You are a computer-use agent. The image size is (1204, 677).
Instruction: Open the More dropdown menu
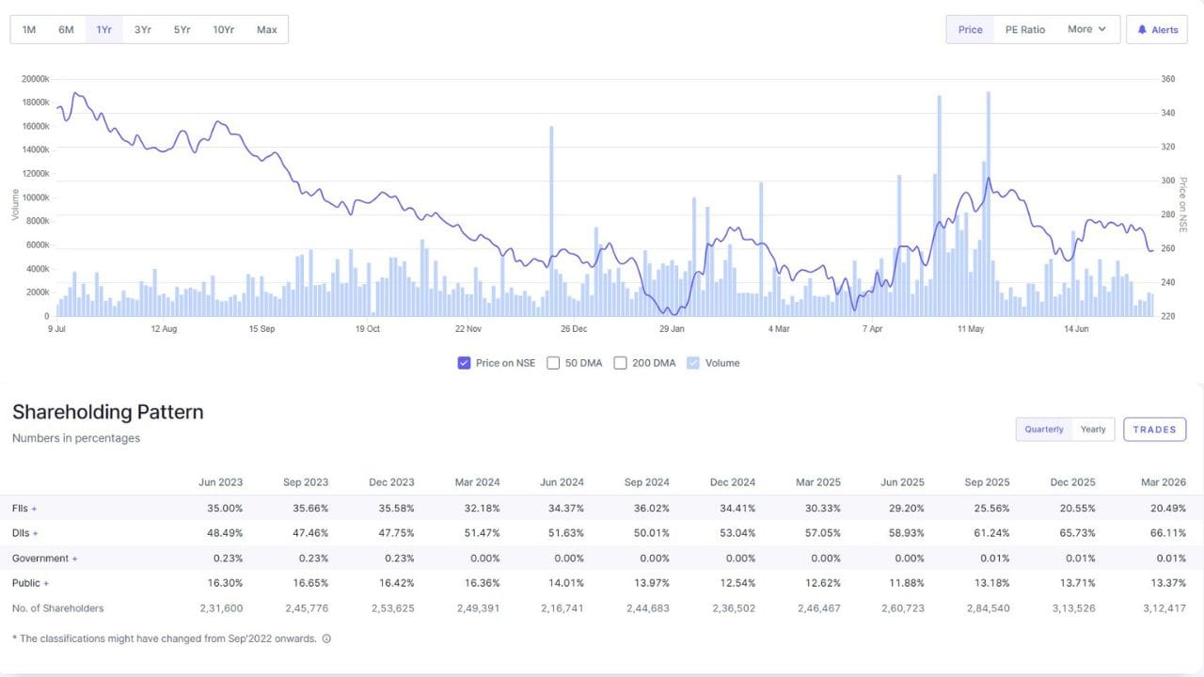point(1086,29)
